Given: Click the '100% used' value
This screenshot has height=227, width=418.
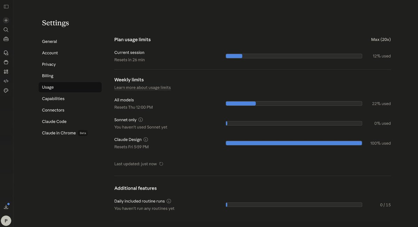Looking at the screenshot, I should (380, 143).
